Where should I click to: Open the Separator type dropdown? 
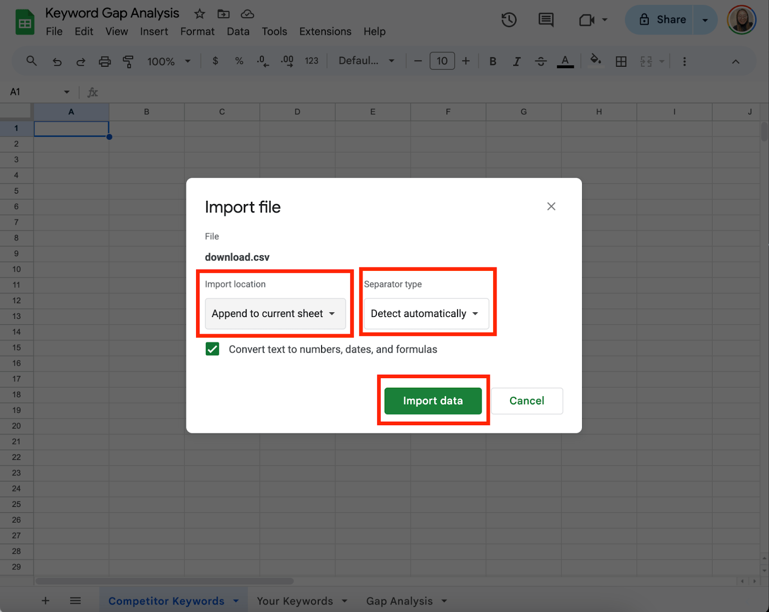click(426, 314)
